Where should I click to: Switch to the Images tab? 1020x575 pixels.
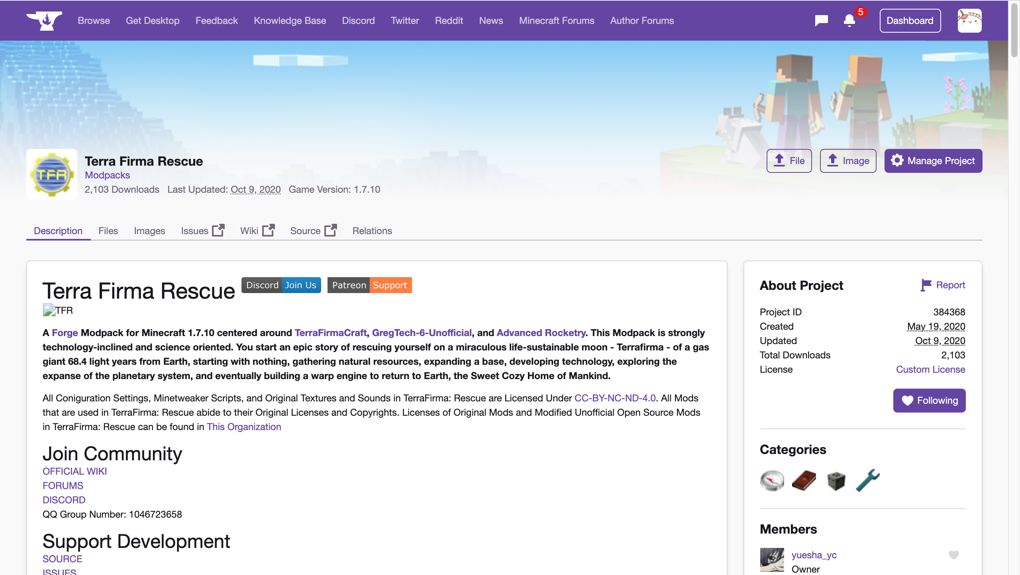tap(149, 231)
